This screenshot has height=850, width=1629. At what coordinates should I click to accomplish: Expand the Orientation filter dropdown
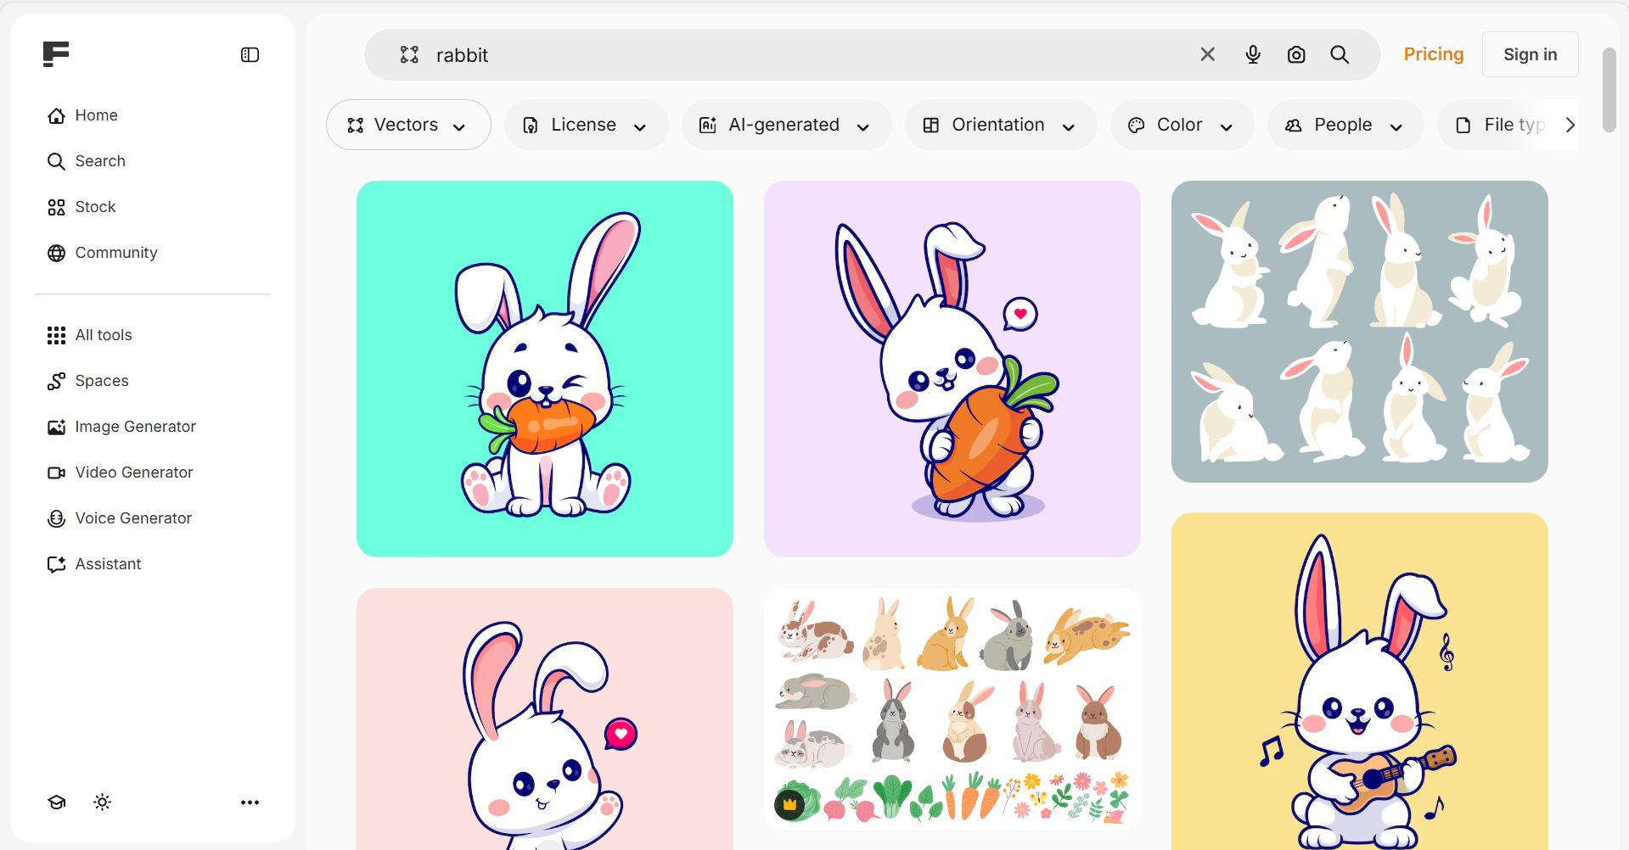coord(999,126)
